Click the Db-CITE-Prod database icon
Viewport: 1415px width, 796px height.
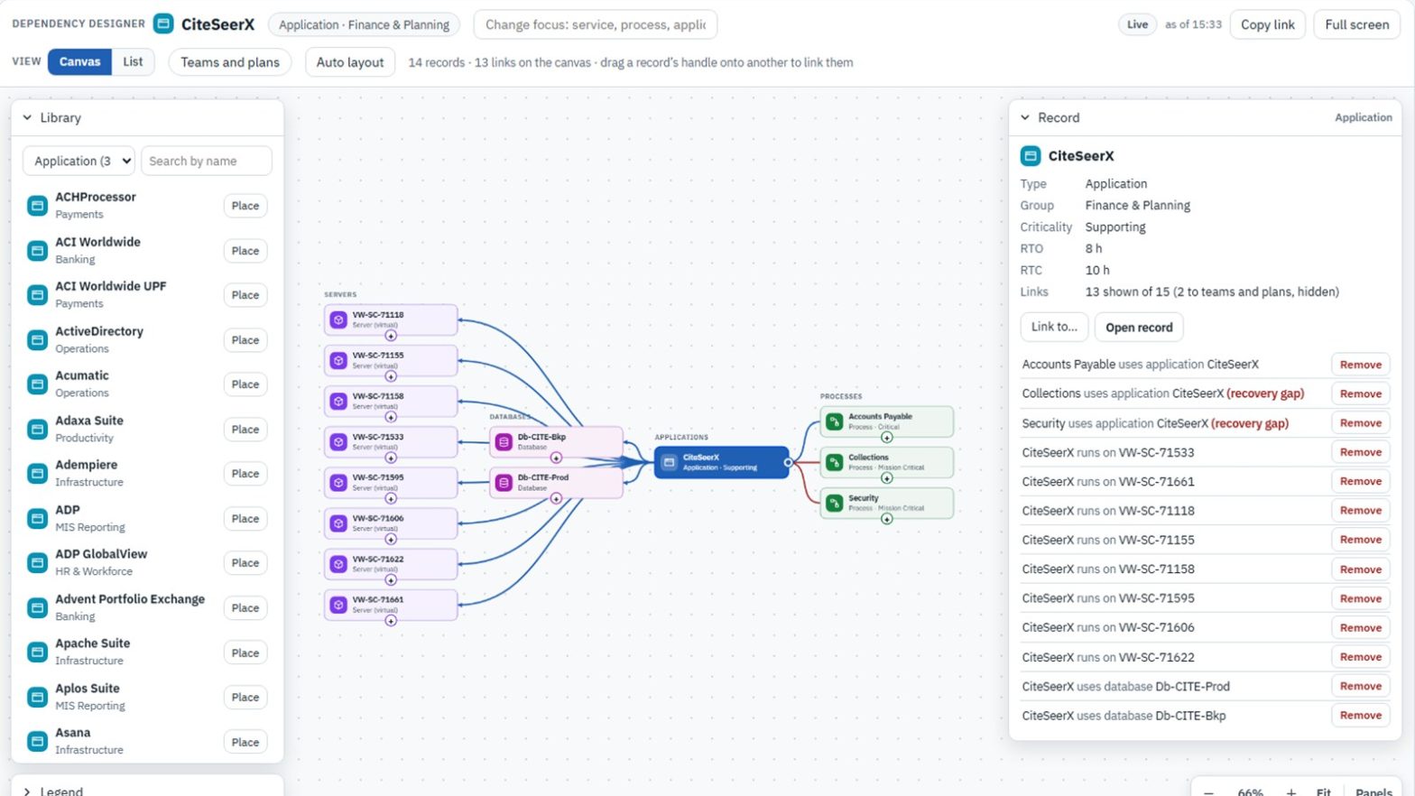click(504, 483)
